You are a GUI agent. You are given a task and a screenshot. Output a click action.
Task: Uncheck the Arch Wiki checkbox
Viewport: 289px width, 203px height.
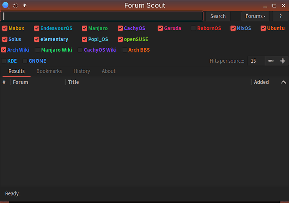click(4, 50)
